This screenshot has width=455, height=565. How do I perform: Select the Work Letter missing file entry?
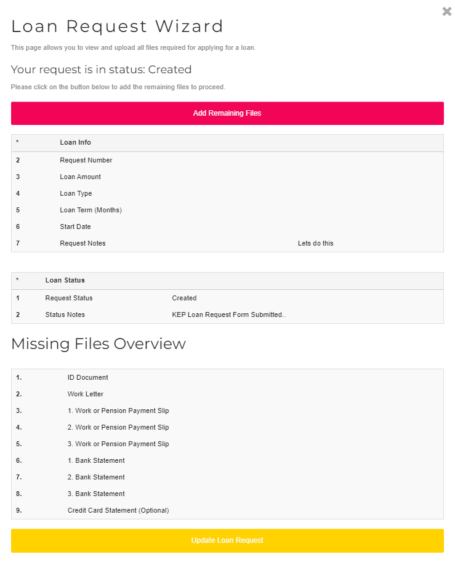pos(86,394)
